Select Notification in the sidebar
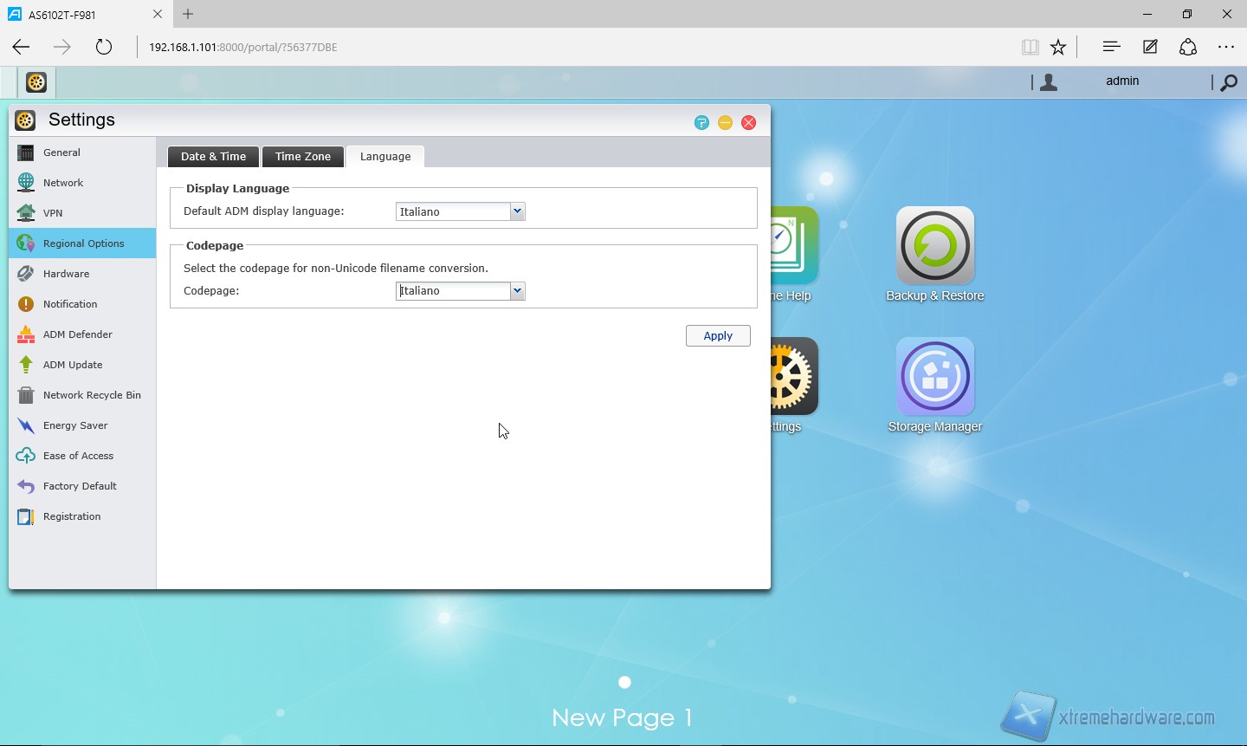The width and height of the screenshot is (1247, 746). pyautogui.click(x=70, y=304)
